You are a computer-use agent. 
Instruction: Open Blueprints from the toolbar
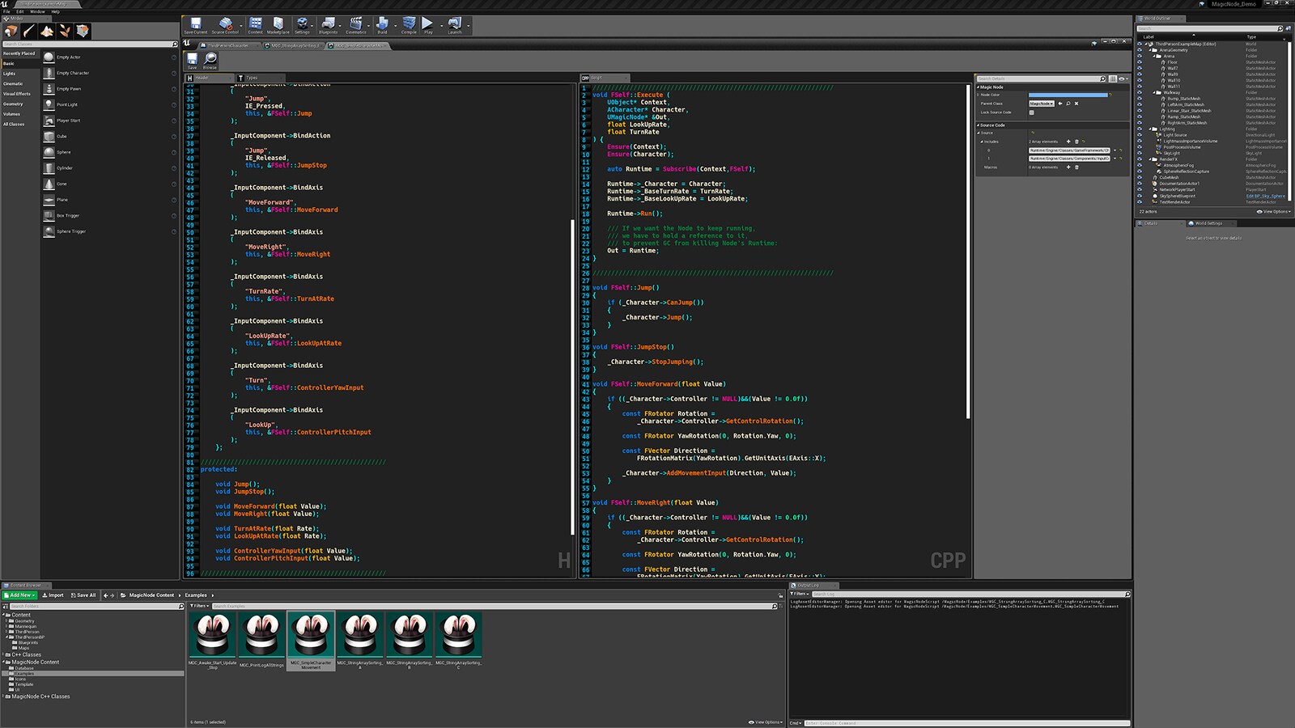328,24
